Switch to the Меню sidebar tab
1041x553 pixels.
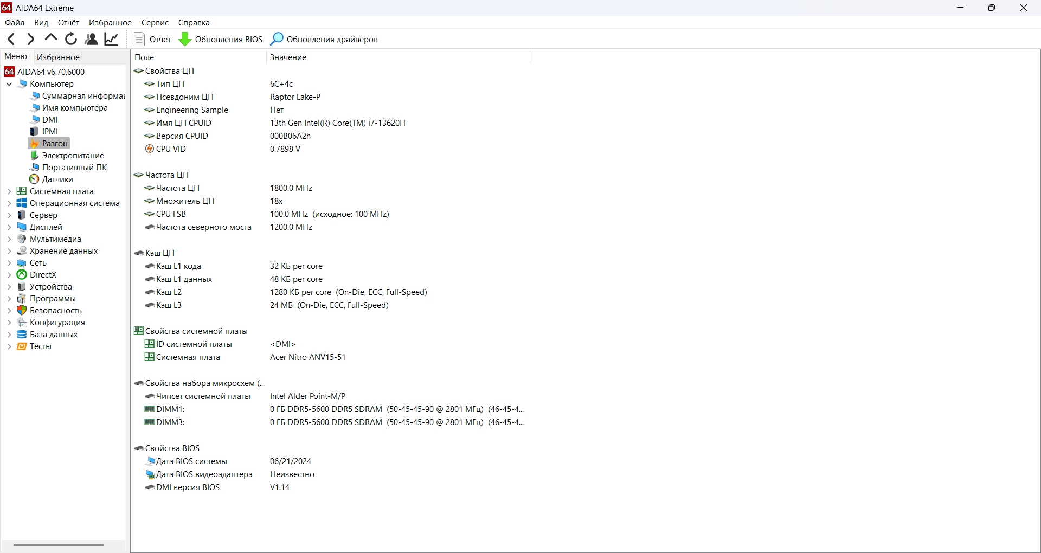tap(16, 56)
